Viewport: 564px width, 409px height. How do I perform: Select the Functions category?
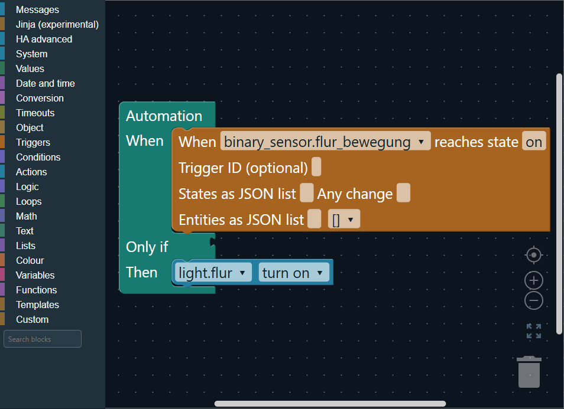[x=53, y=290]
